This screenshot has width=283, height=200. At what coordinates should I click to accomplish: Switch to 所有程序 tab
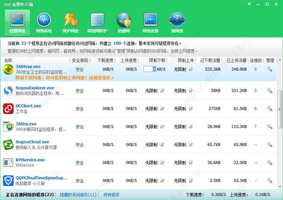(x=111, y=195)
